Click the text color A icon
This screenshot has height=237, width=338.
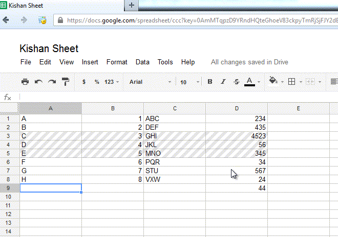(249, 82)
